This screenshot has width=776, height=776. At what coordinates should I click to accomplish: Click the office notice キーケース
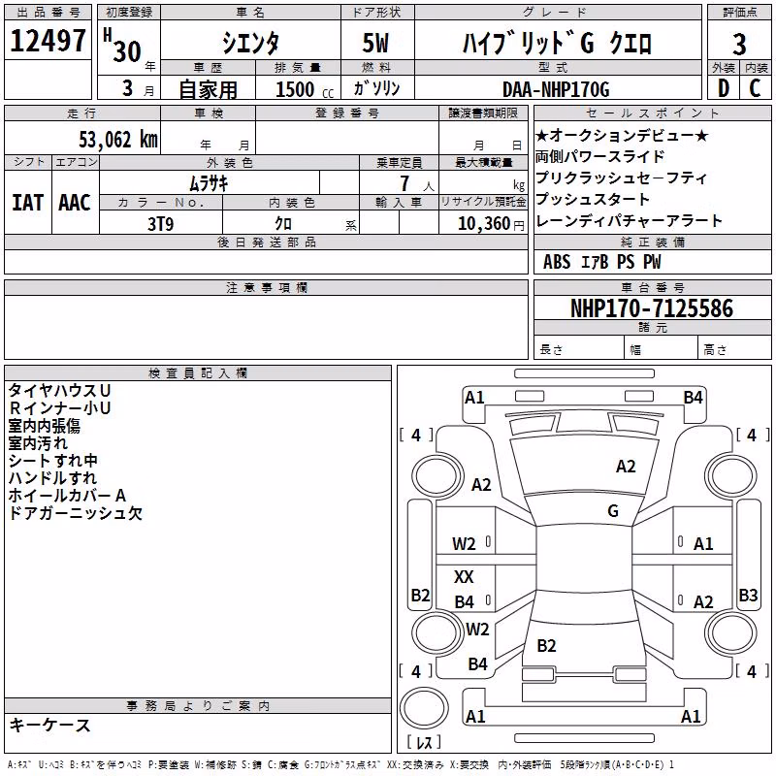(50, 726)
